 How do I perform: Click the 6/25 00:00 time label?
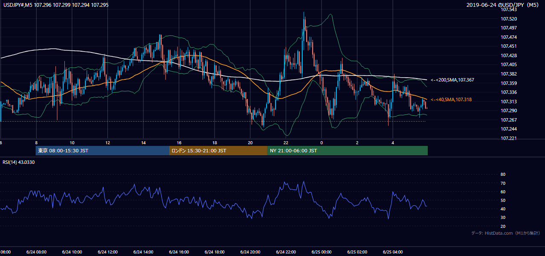coord(322,252)
